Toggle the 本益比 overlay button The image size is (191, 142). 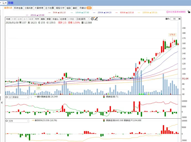click(55, 19)
